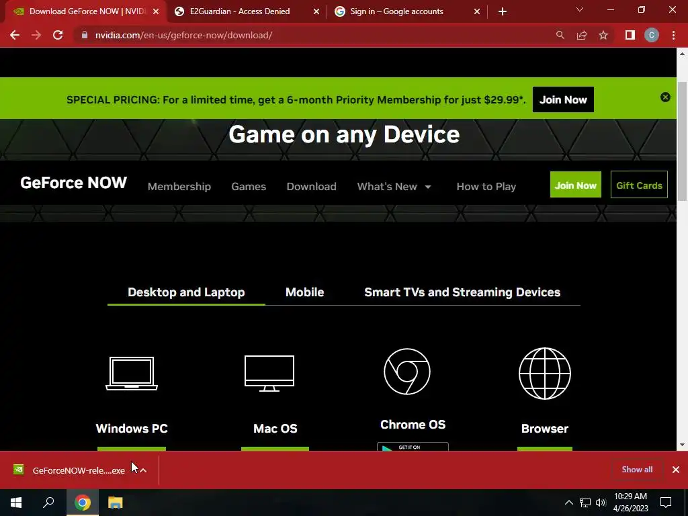Click the Gift Cards button

coord(639,185)
